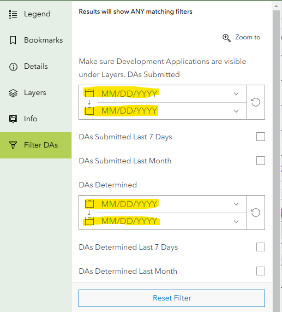Viewport: 282px width, 312px height.
Task: Select the Details info circle icon
Action: coord(13,67)
